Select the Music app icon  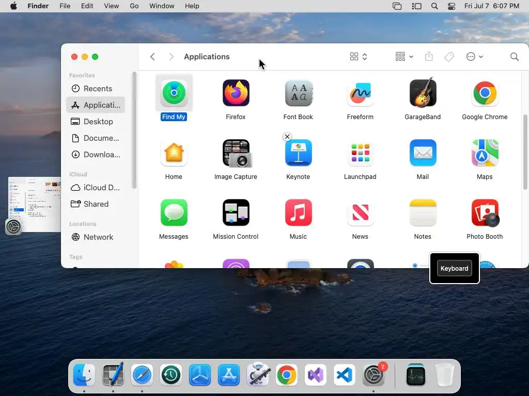[x=298, y=212]
